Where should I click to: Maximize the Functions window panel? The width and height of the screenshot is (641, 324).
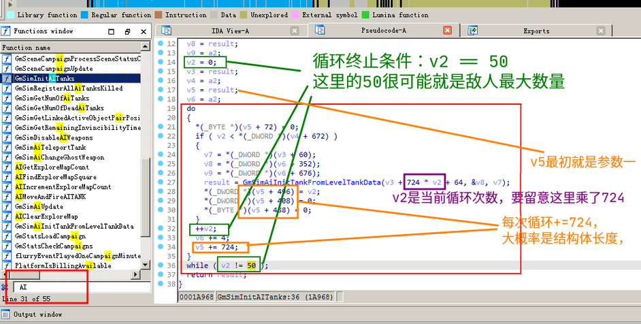111,31
